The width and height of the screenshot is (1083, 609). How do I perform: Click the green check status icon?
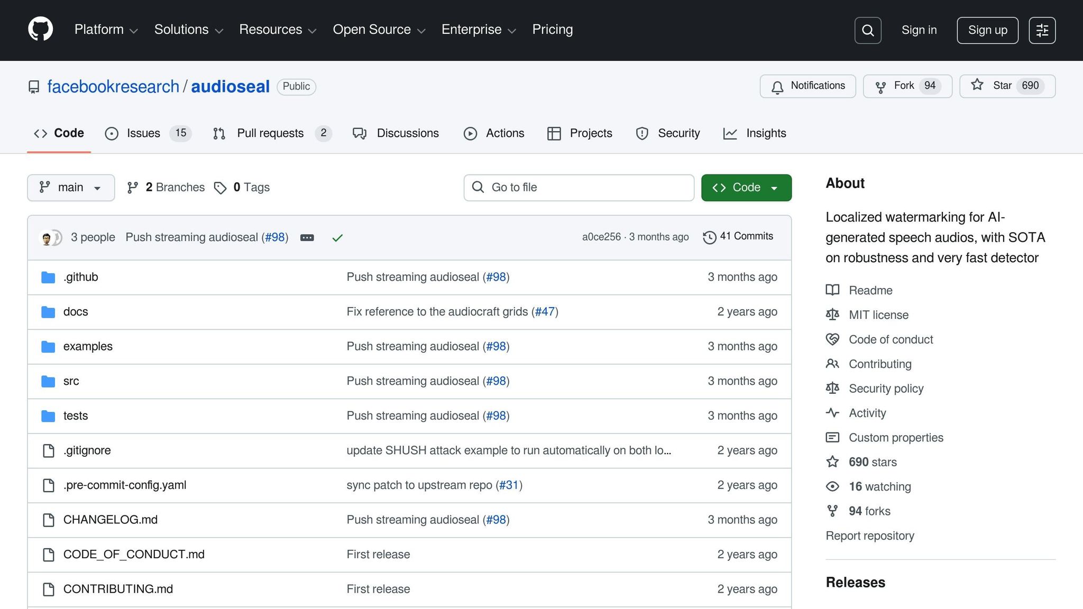pyautogui.click(x=337, y=238)
